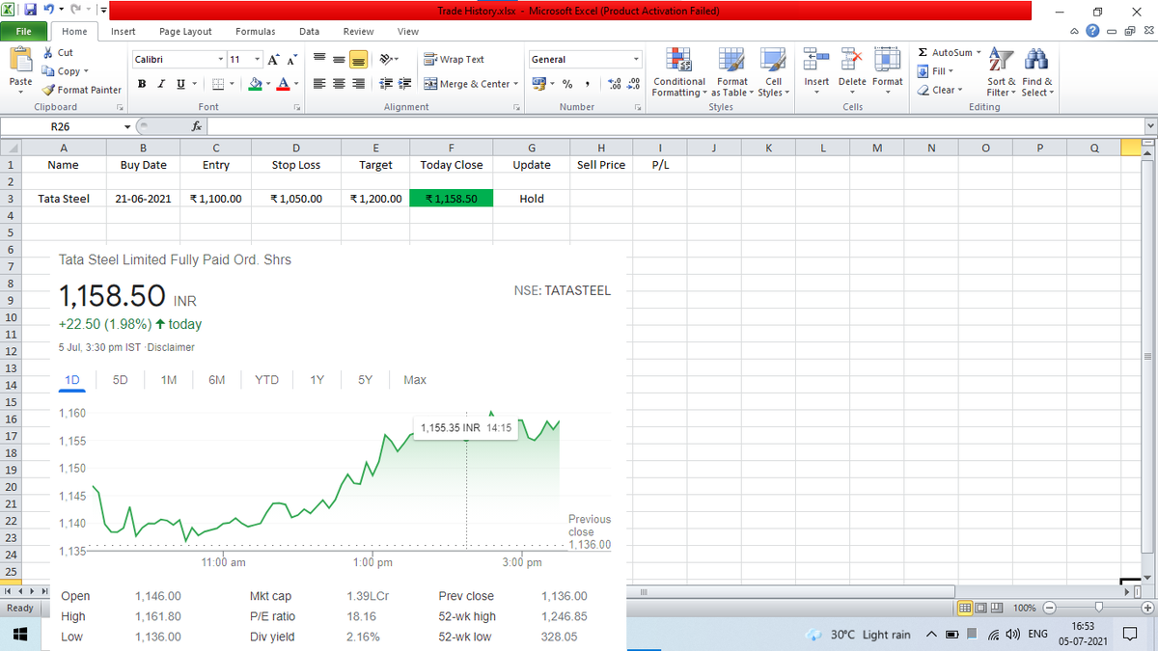Save the workbook with the floppy icon

click(x=31, y=11)
